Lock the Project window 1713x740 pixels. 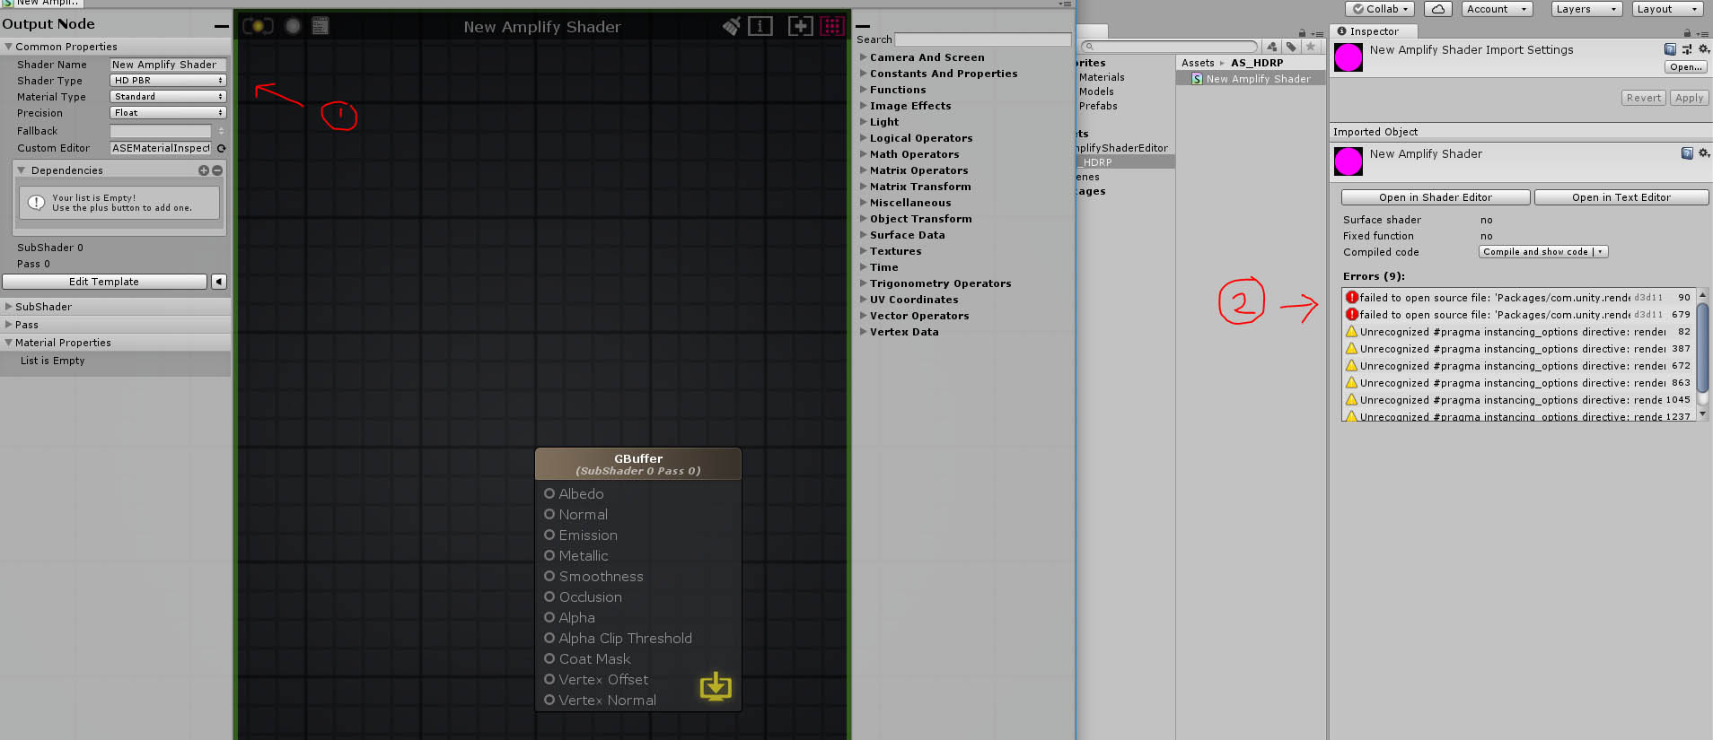1302,33
